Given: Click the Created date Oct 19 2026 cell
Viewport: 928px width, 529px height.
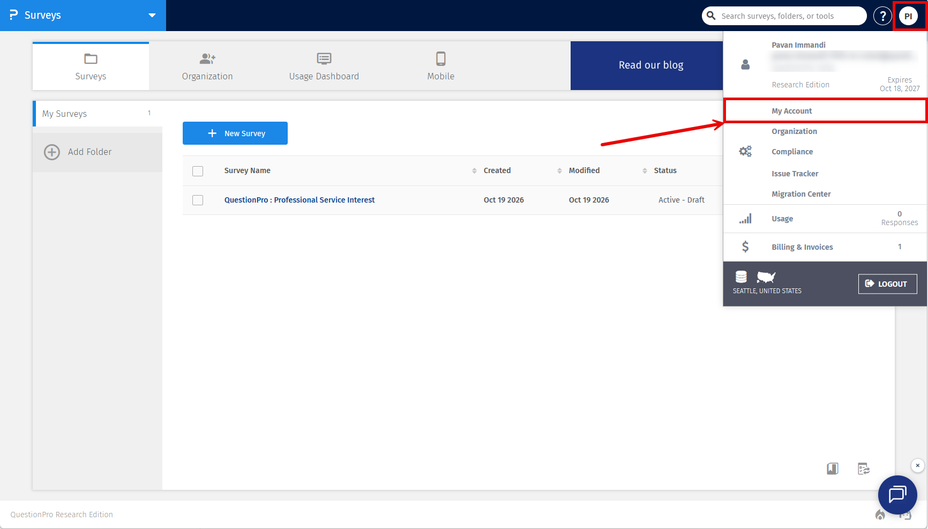Looking at the screenshot, I should point(504,200).
